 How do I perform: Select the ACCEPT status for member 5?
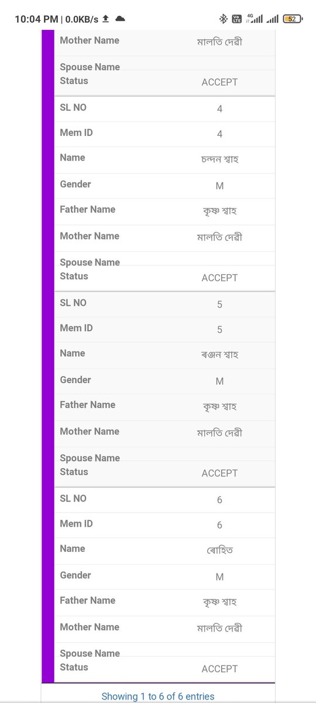click(219, 473)
